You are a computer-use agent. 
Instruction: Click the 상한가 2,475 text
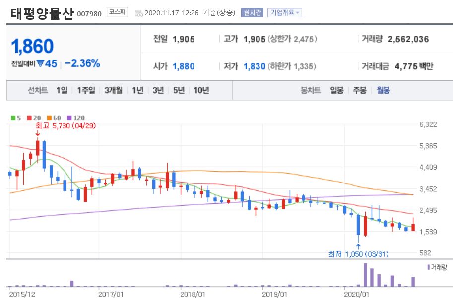point(292,39)
